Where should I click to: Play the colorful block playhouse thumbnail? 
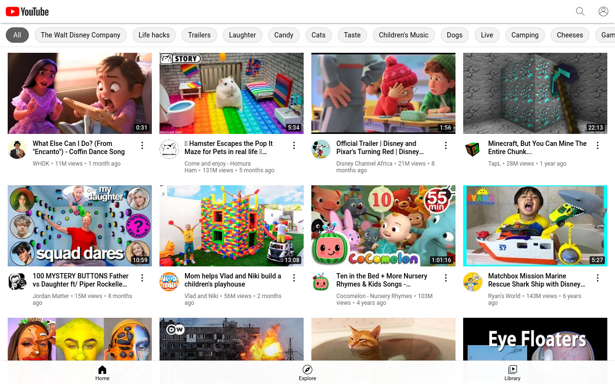click(232, 226)
